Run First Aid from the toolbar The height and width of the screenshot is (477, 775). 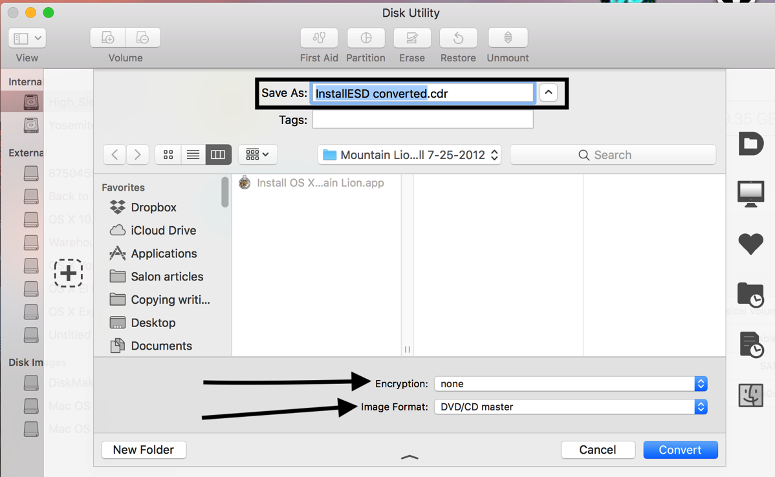click(320, 38)
